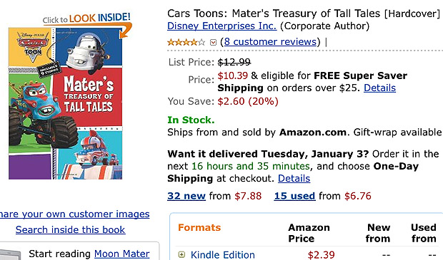Open One-Day Shipping Details link
443x260 pixels.
294,178
